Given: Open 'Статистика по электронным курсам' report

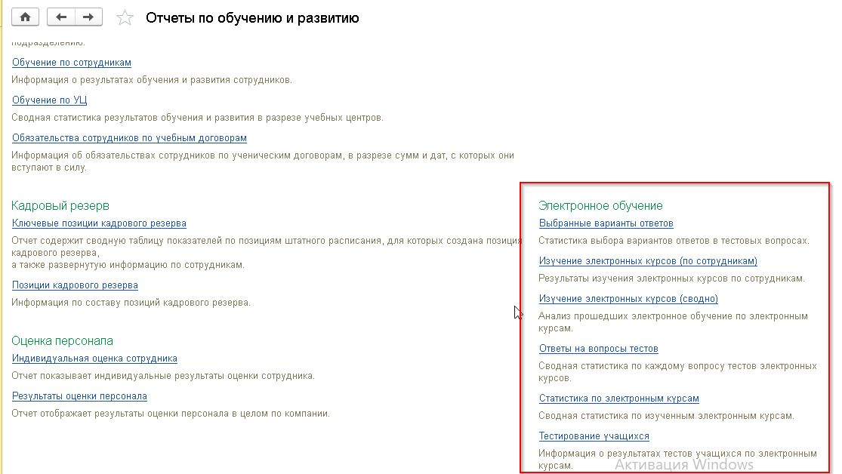Looking at the screenshot, I should click(618, 399).
